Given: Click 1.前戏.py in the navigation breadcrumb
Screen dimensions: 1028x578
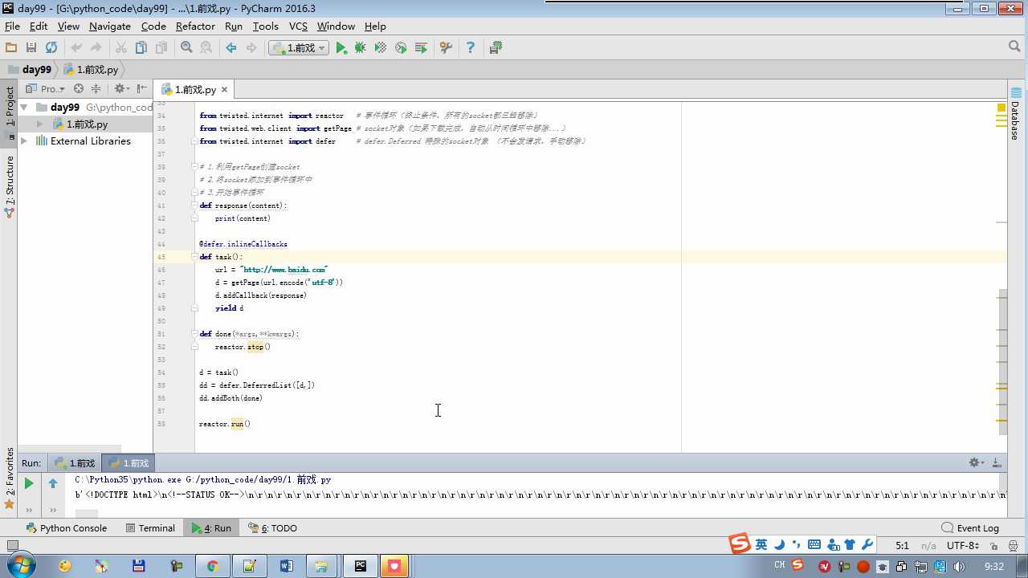Looking at the screenshot, I should (91, 70).
